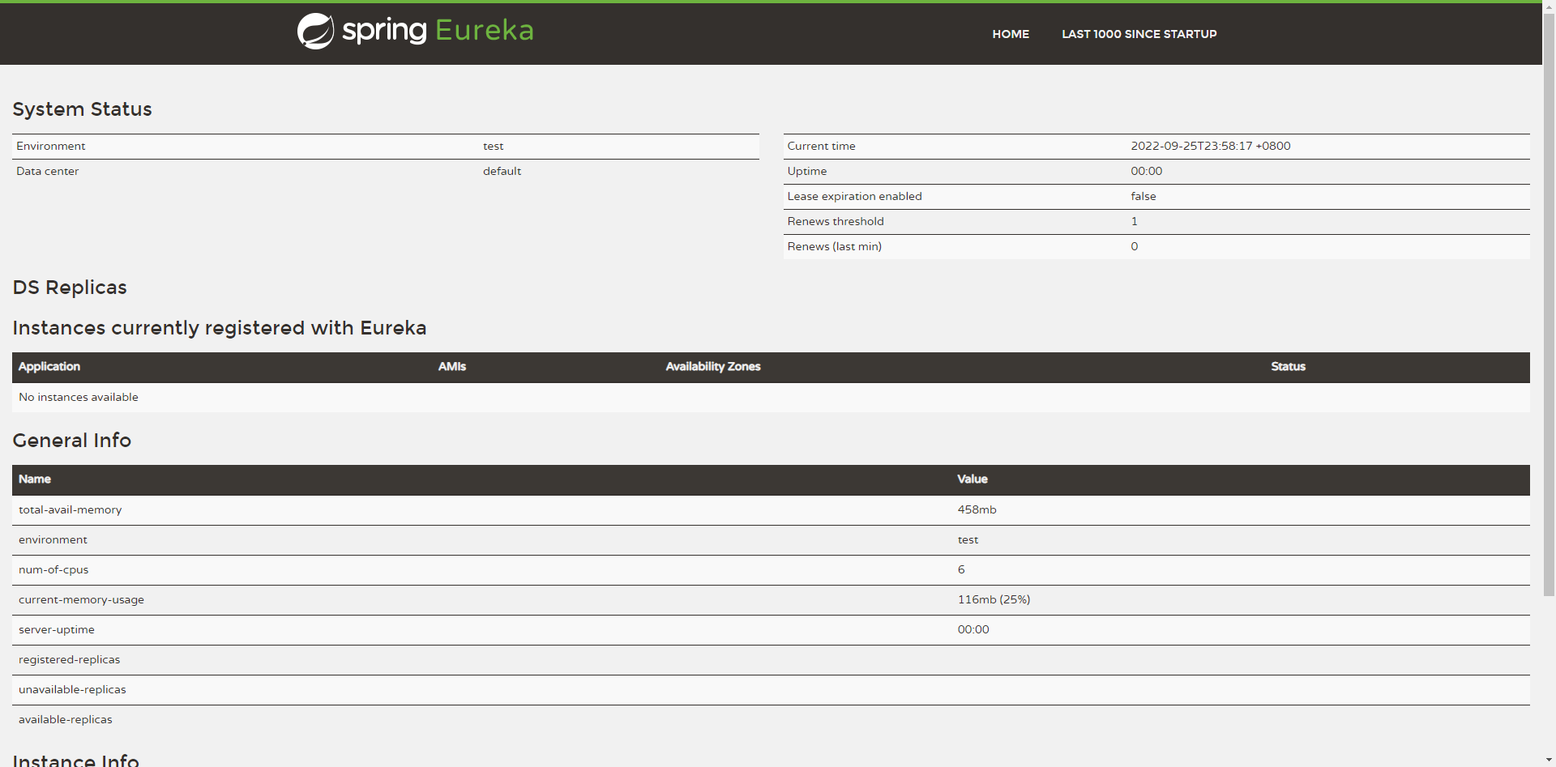Select the "registered-replicas" row name
This screenshot has width=1556, height=767.
coord(69,660)
